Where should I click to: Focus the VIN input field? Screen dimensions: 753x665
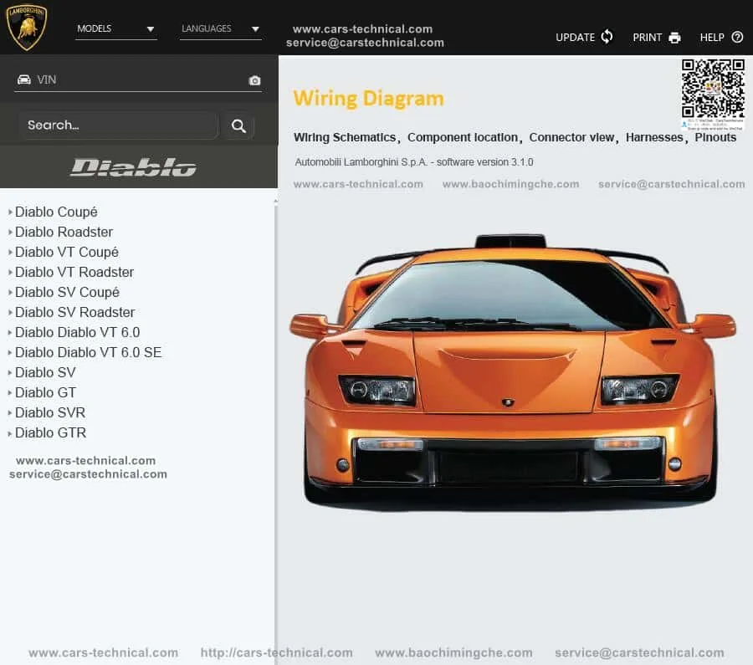[x=138, y=80]
